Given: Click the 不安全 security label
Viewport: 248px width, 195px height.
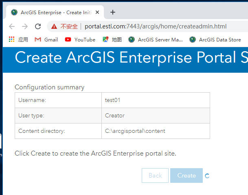Looking at the screenshot, I should coord(69,26).
